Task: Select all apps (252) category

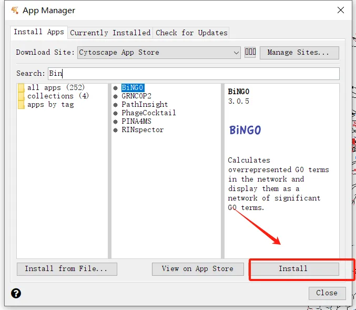Action: (56, 87)
